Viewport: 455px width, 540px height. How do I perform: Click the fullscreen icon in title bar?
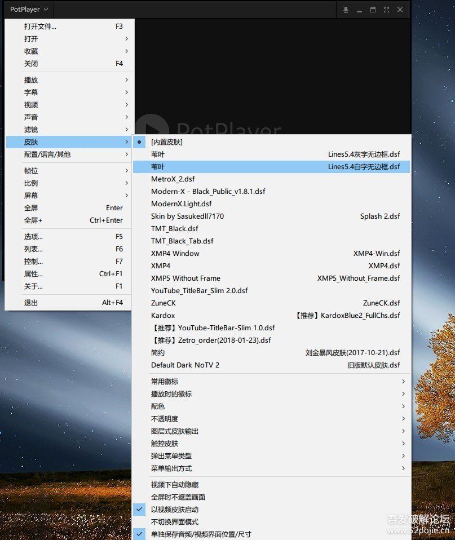point(386,10)
